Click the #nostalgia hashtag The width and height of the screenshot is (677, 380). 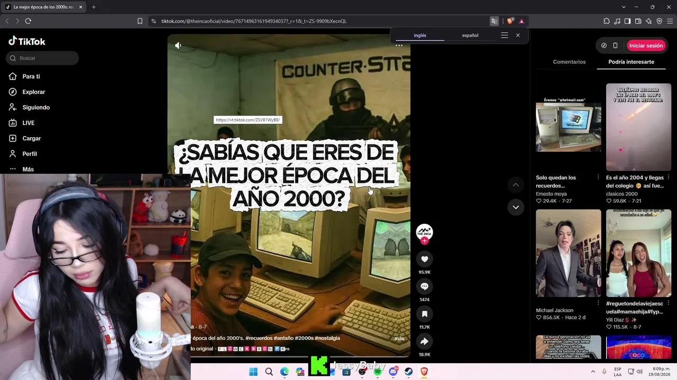click(x=327, y=338)
